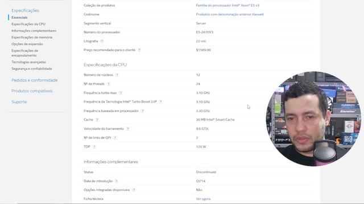
Task: Click the Cache help icon
Action: tap(97, 120)
